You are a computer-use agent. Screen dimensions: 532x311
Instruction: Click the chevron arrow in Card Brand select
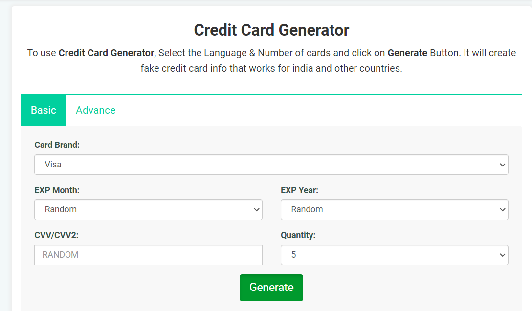[503, 165]
